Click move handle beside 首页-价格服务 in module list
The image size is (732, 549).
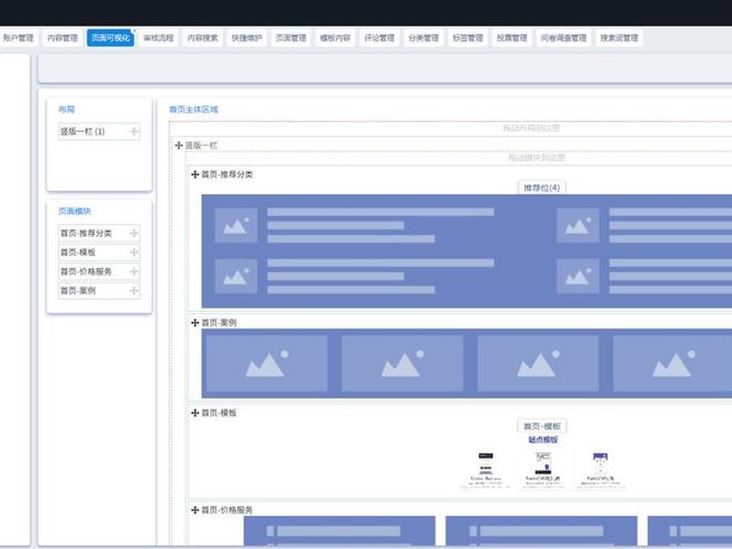click(134, 271)
